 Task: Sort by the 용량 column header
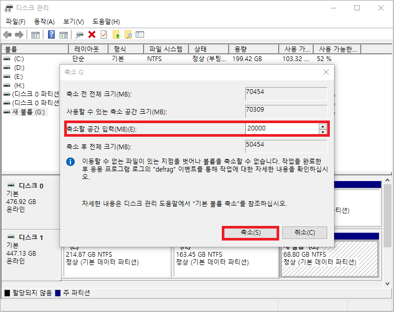point(254,49)
